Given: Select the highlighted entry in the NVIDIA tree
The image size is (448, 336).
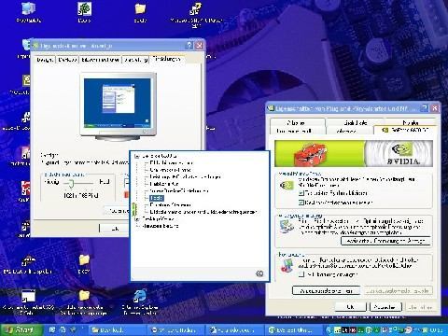Looking at the screenshot, I should [156, 198].
